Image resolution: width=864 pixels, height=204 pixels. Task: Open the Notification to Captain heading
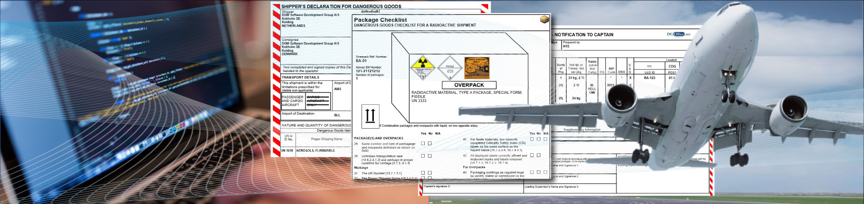584,34
